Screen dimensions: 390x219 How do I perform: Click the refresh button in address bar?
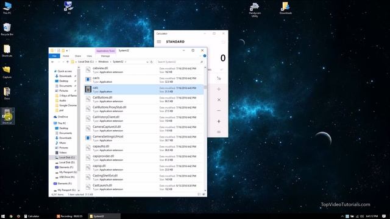[152, 62]
